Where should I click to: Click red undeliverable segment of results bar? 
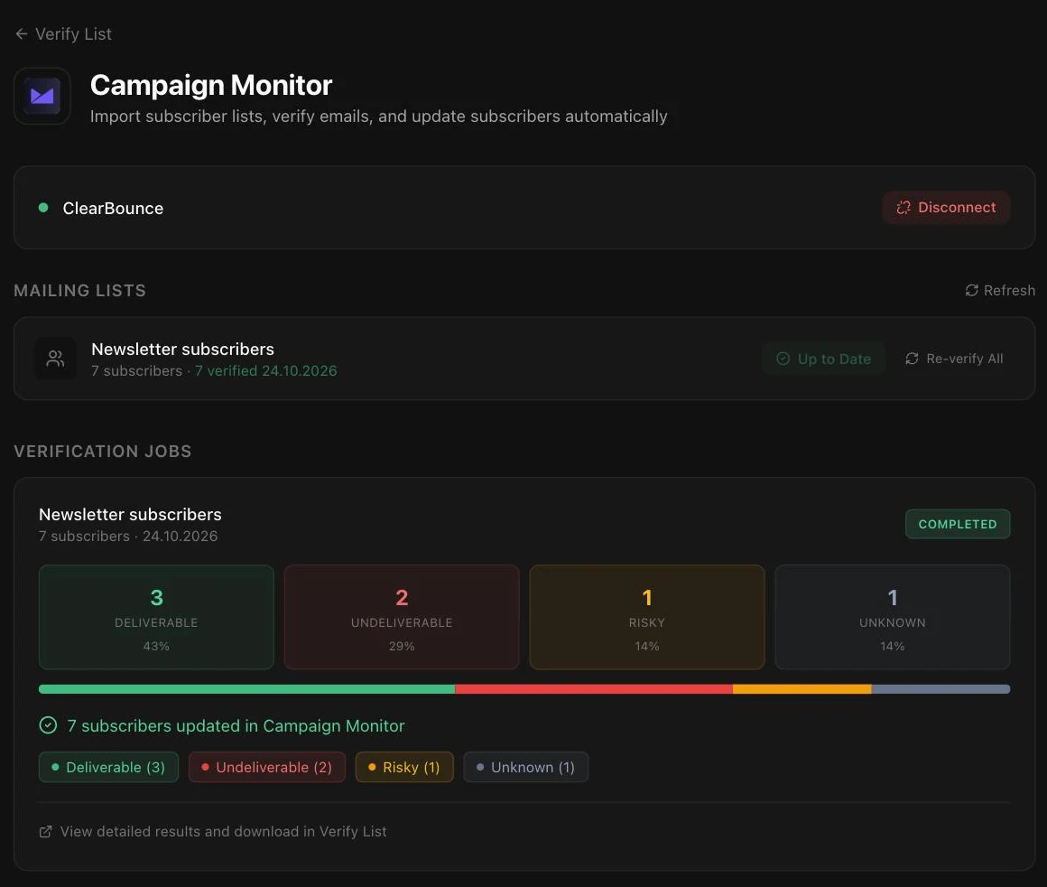tap(594, 689)
